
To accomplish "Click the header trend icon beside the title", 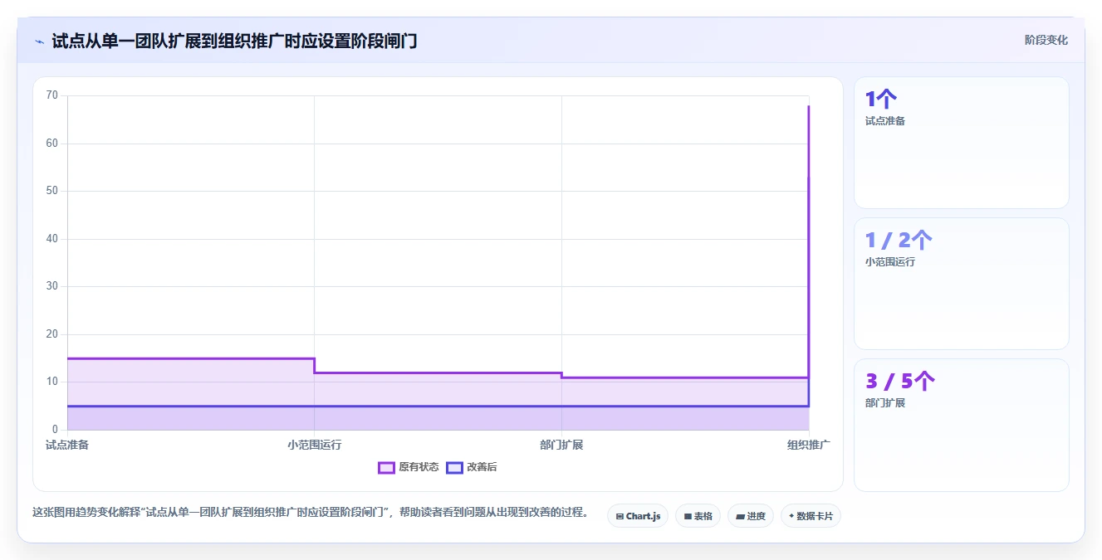I will click(39, 41).
